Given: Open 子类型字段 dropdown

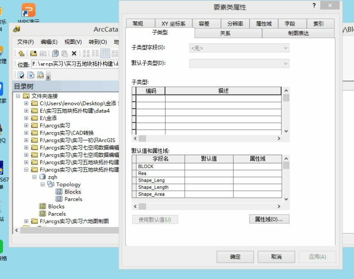Looking at the screenshot, I should point(239,48).
